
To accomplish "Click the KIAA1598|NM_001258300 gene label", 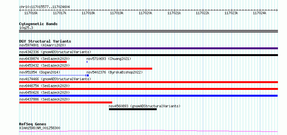I will (x=40, y=128).
